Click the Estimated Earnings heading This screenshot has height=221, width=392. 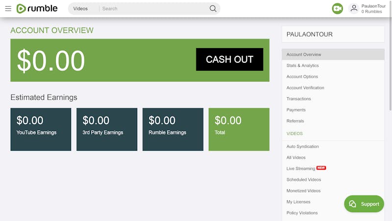[x=44, y=97]
